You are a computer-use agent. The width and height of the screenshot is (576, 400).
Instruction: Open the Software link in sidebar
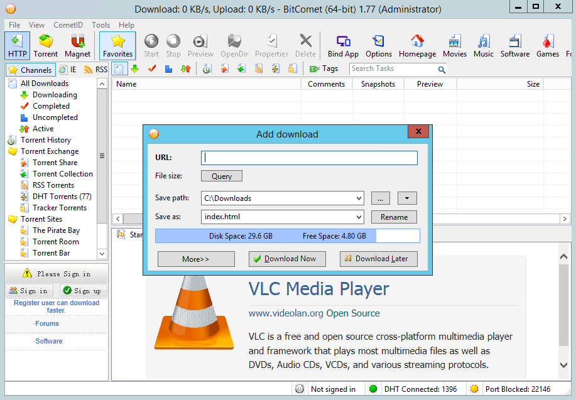pyautogui.click(x=48, y=341)
